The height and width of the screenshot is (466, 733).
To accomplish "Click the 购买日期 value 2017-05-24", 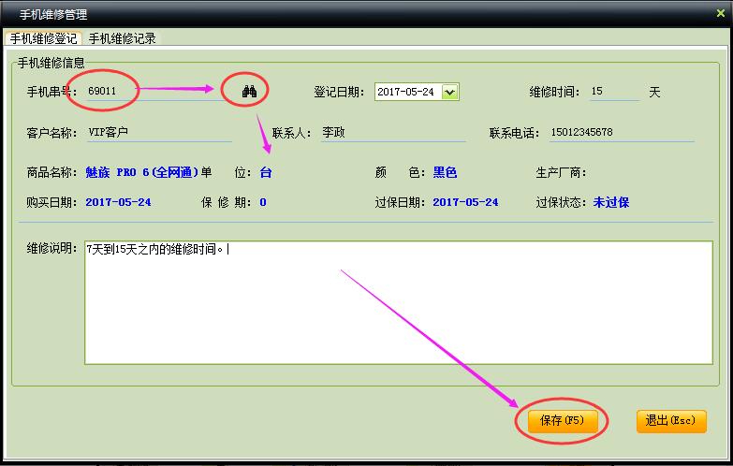I will click(118, 202).
